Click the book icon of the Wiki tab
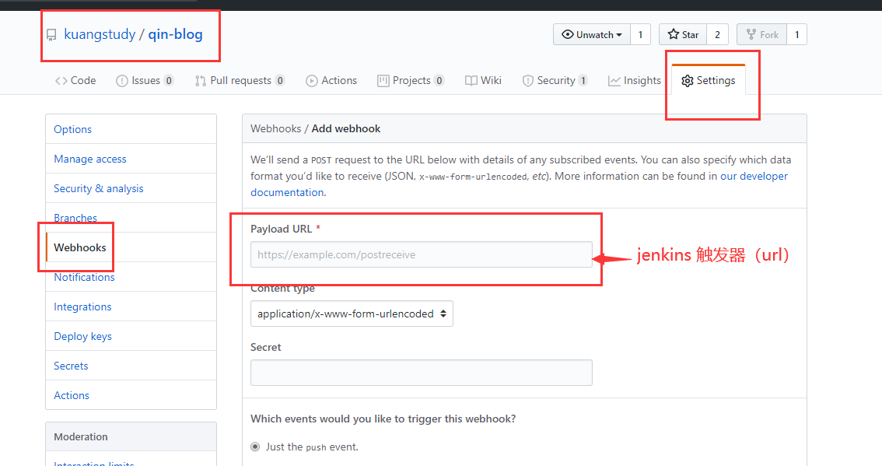Viewport: 882px width, 466px height. [471, 81]
